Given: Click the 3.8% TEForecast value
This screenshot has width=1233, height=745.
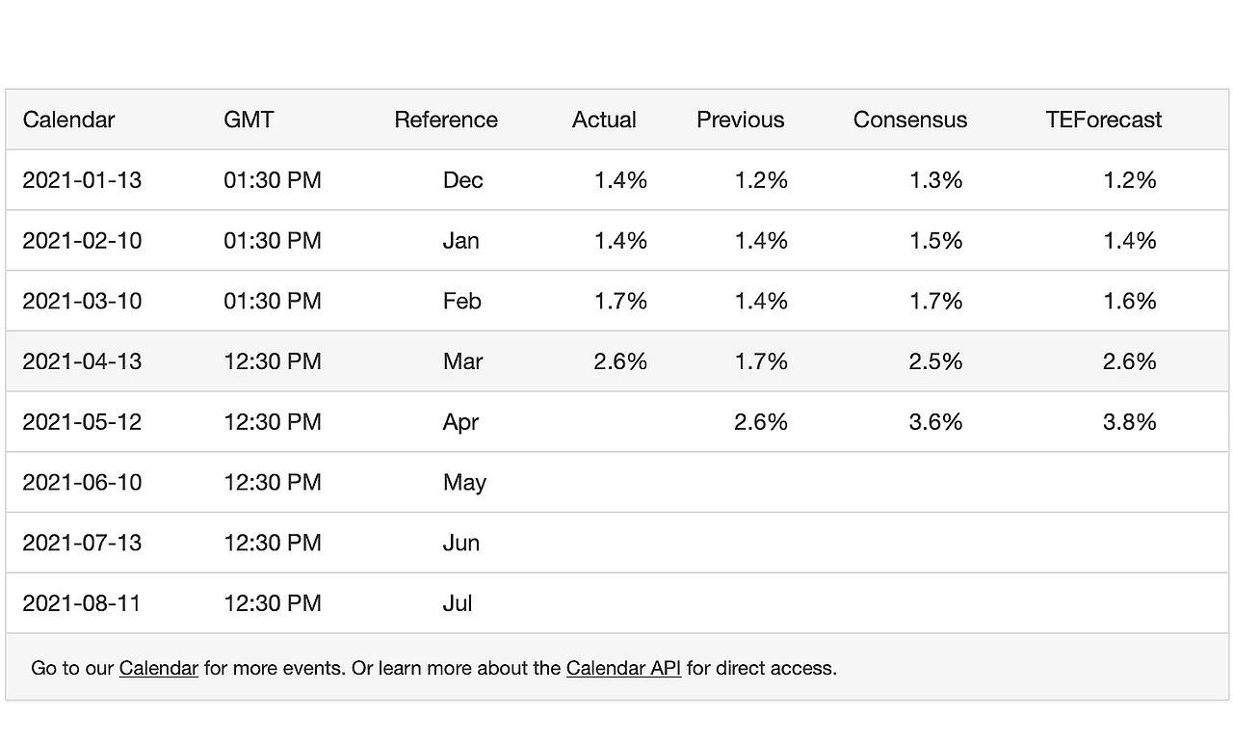Looking at the screenshot, I should point(1129,422).
